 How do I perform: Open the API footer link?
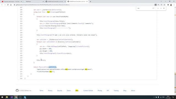[108, 90]
